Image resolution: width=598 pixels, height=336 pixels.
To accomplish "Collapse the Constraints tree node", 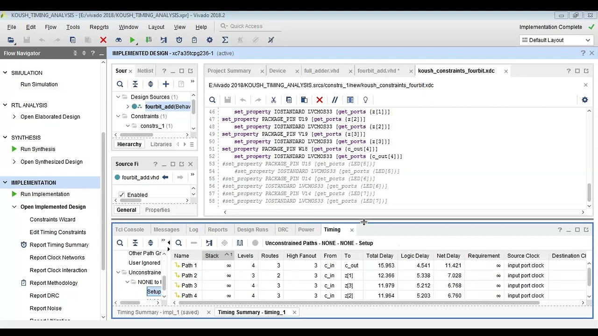I will coord(118,116).
